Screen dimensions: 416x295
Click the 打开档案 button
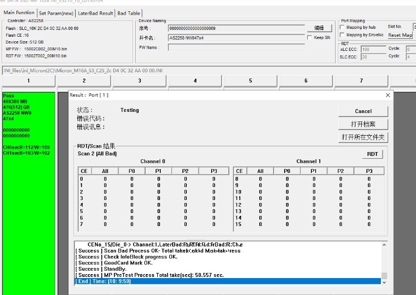(x=363, y=124)
